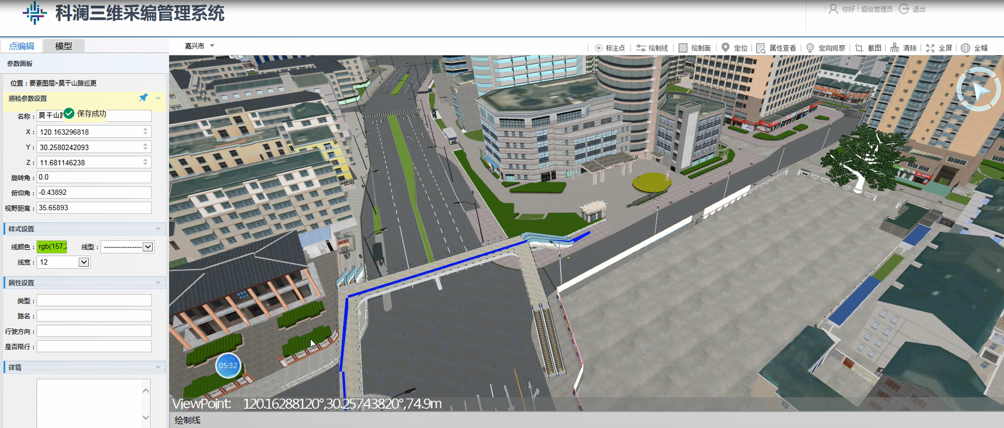Switch to the 点编辑 tab
This screenshot has height=428, width=1004.
[21, 46]
